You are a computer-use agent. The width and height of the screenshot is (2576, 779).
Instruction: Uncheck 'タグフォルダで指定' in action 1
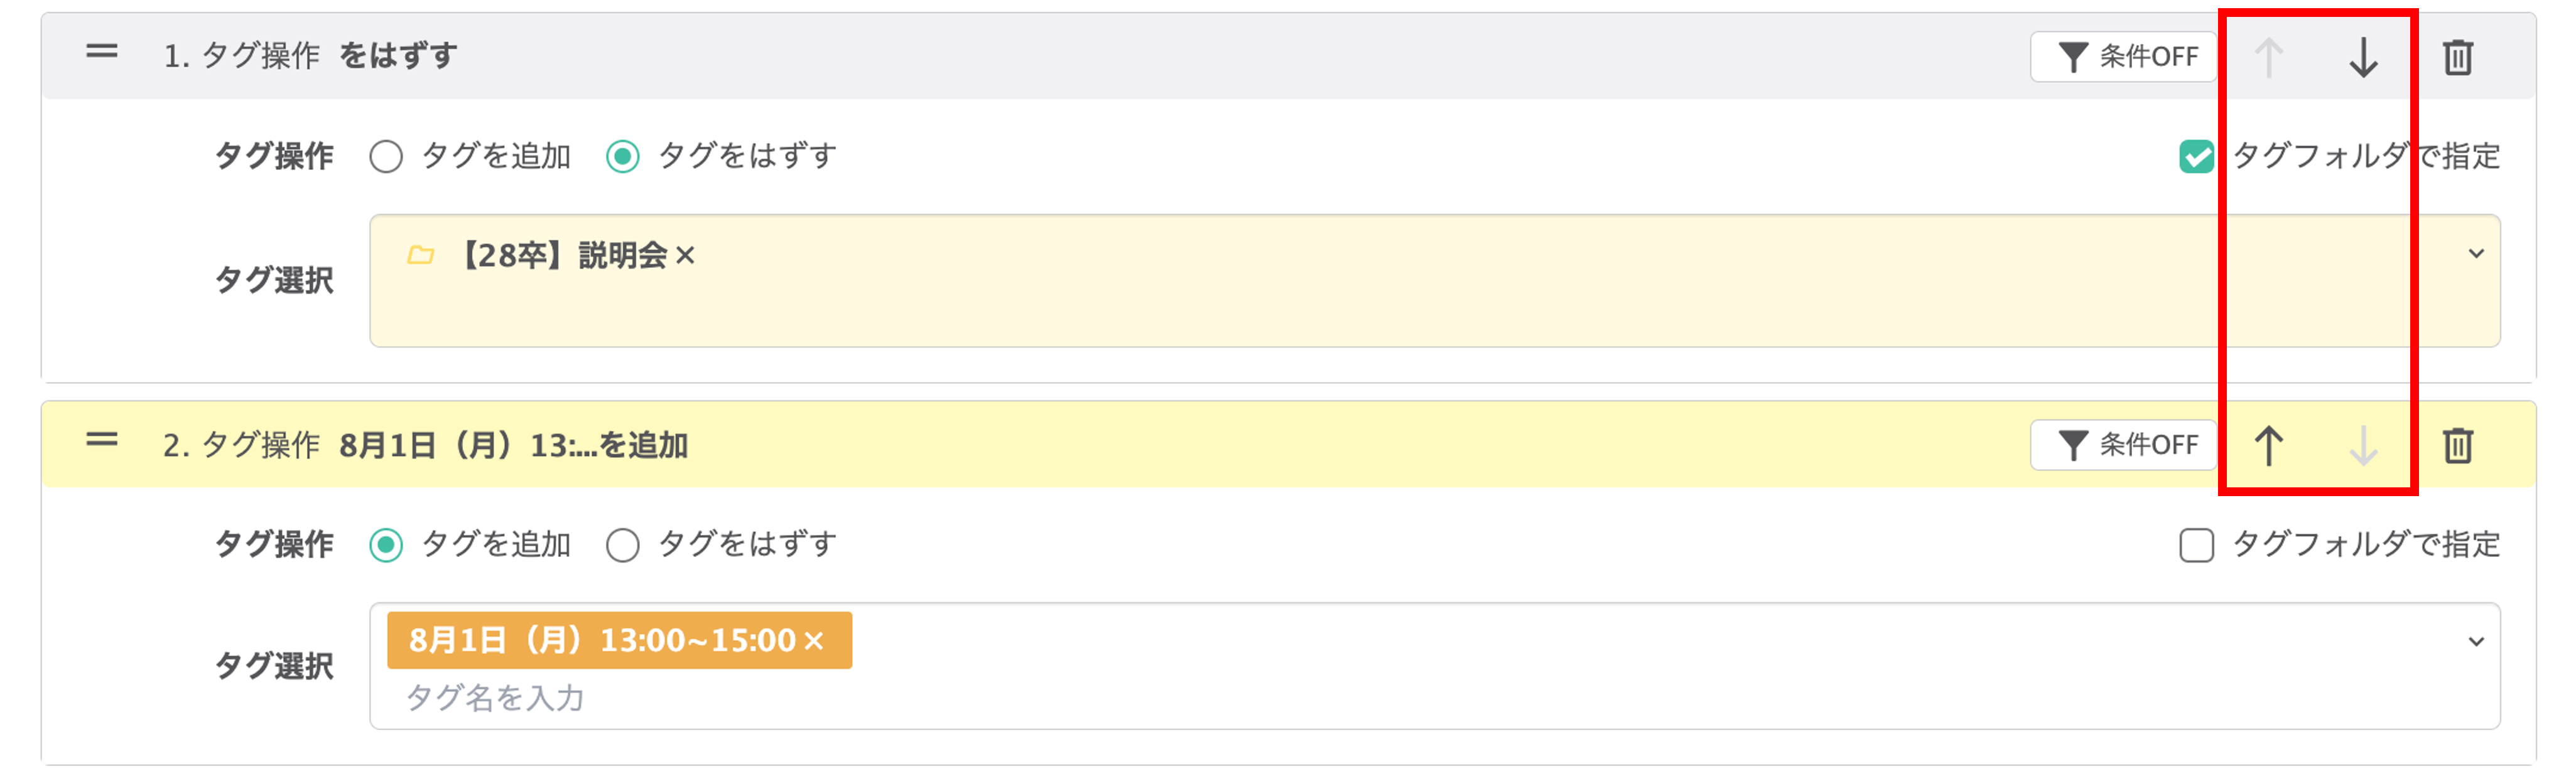pyautogui.click(x=2196, y=157)
